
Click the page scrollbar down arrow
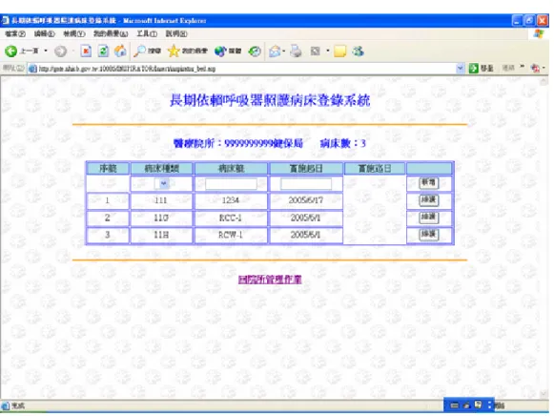pos(544,393)
